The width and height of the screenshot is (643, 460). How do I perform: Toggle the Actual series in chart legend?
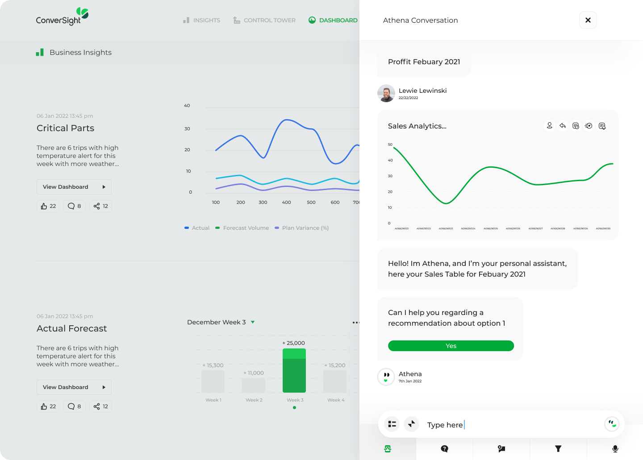(x=197, y=228)
